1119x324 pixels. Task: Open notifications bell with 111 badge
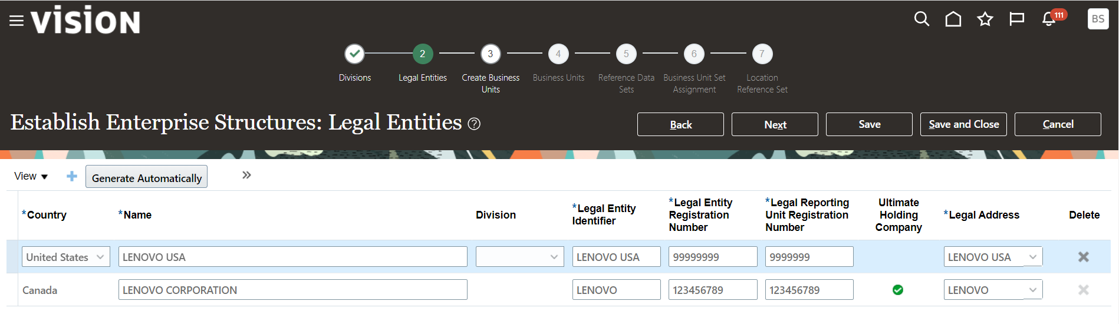(x=1053, y=18)
